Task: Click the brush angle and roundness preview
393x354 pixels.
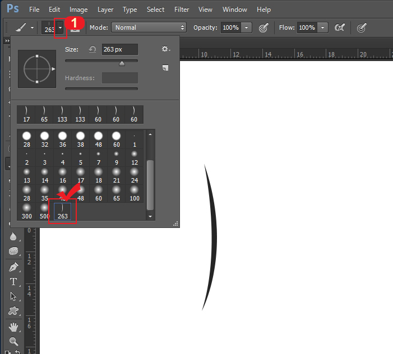Action: 37,69
